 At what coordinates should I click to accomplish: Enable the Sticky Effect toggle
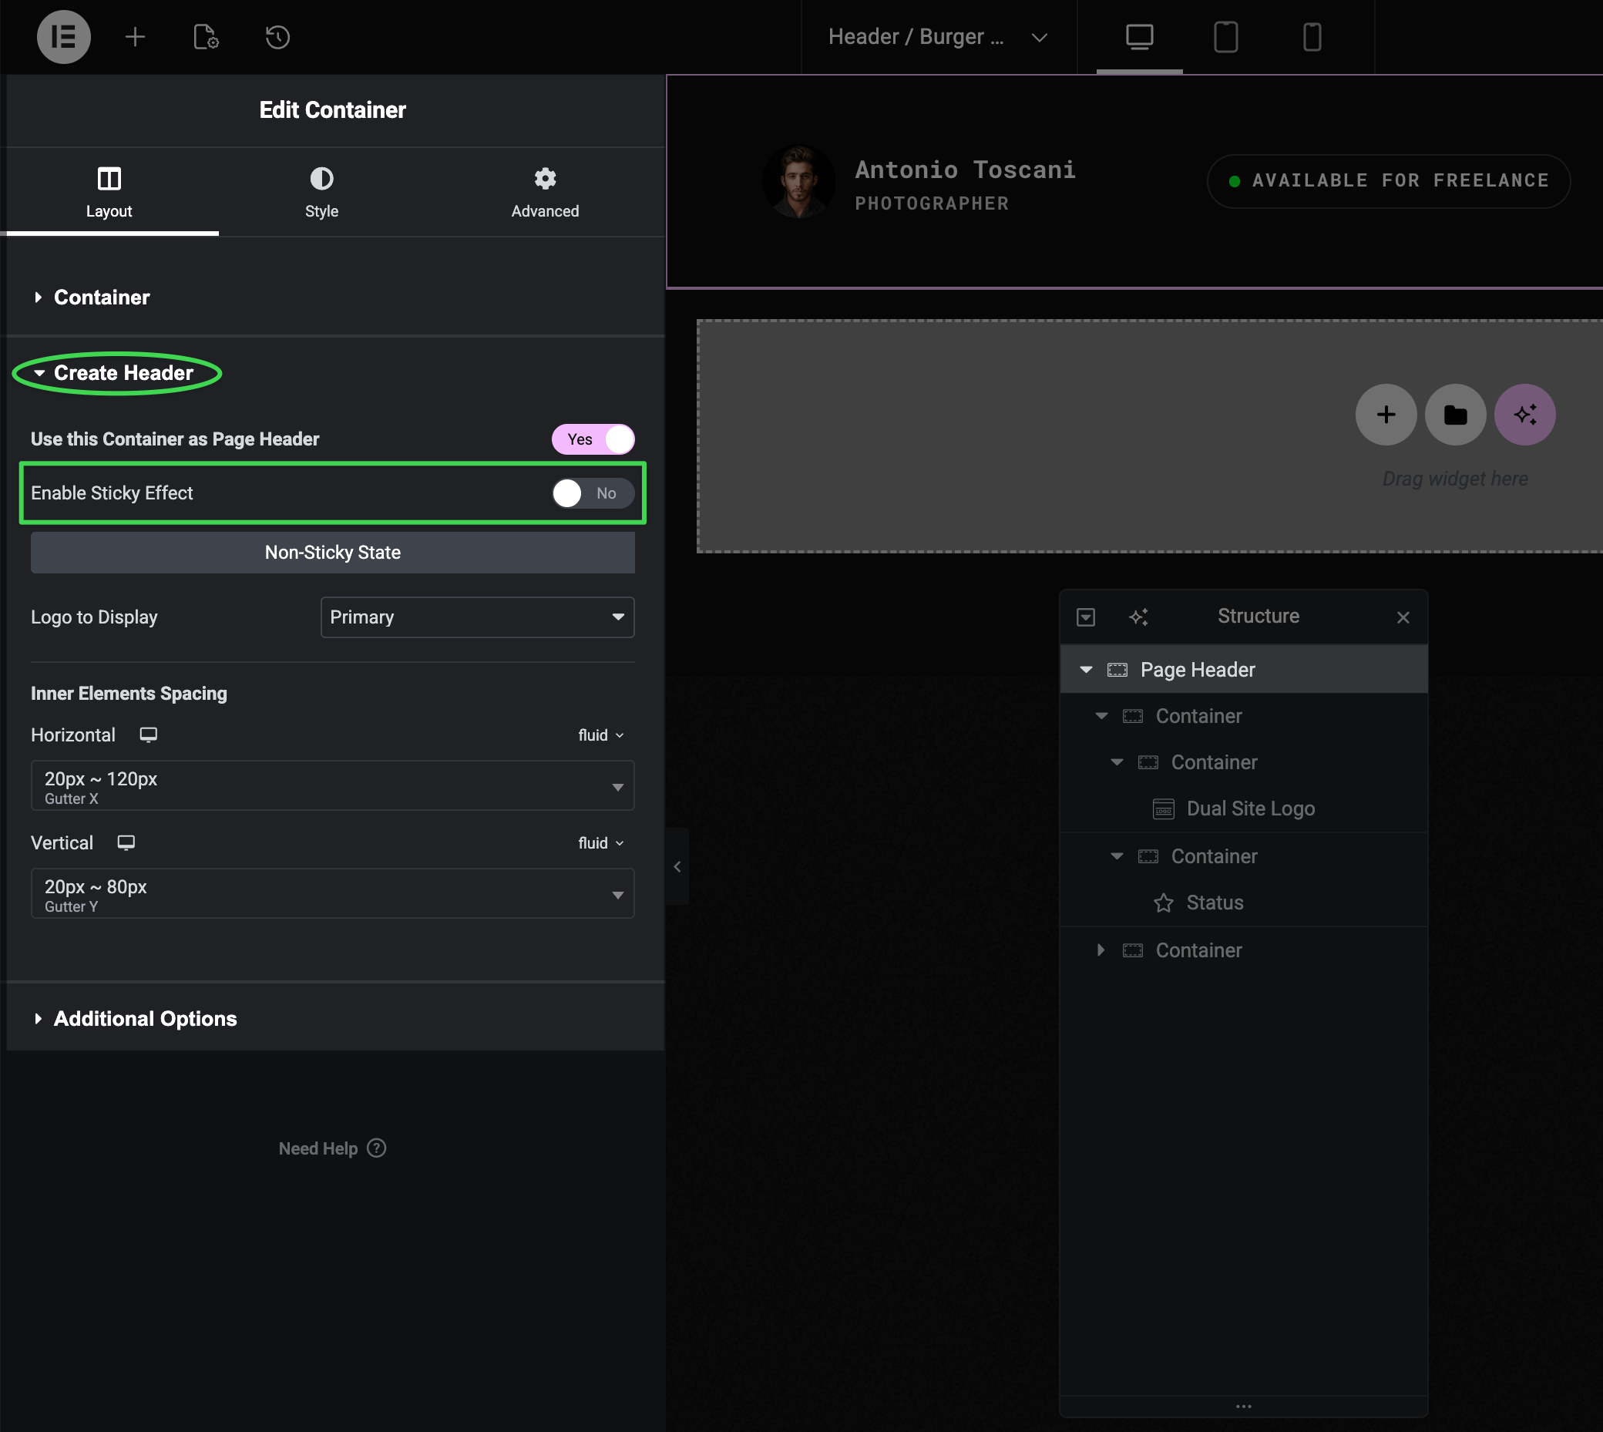click(x=593, y=493)
